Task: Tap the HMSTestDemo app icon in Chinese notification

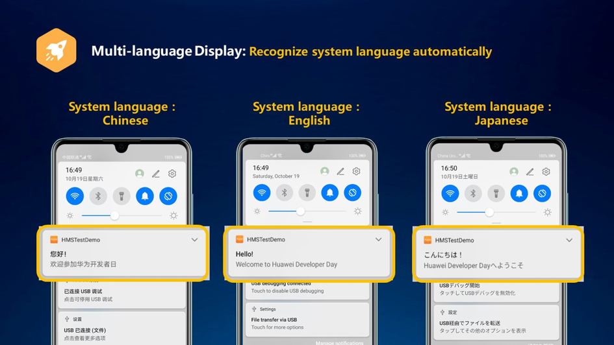Action: pyautogui.click(x=54, y=240)
